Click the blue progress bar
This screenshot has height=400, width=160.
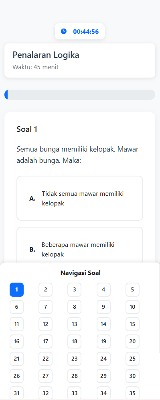[80, 94]
